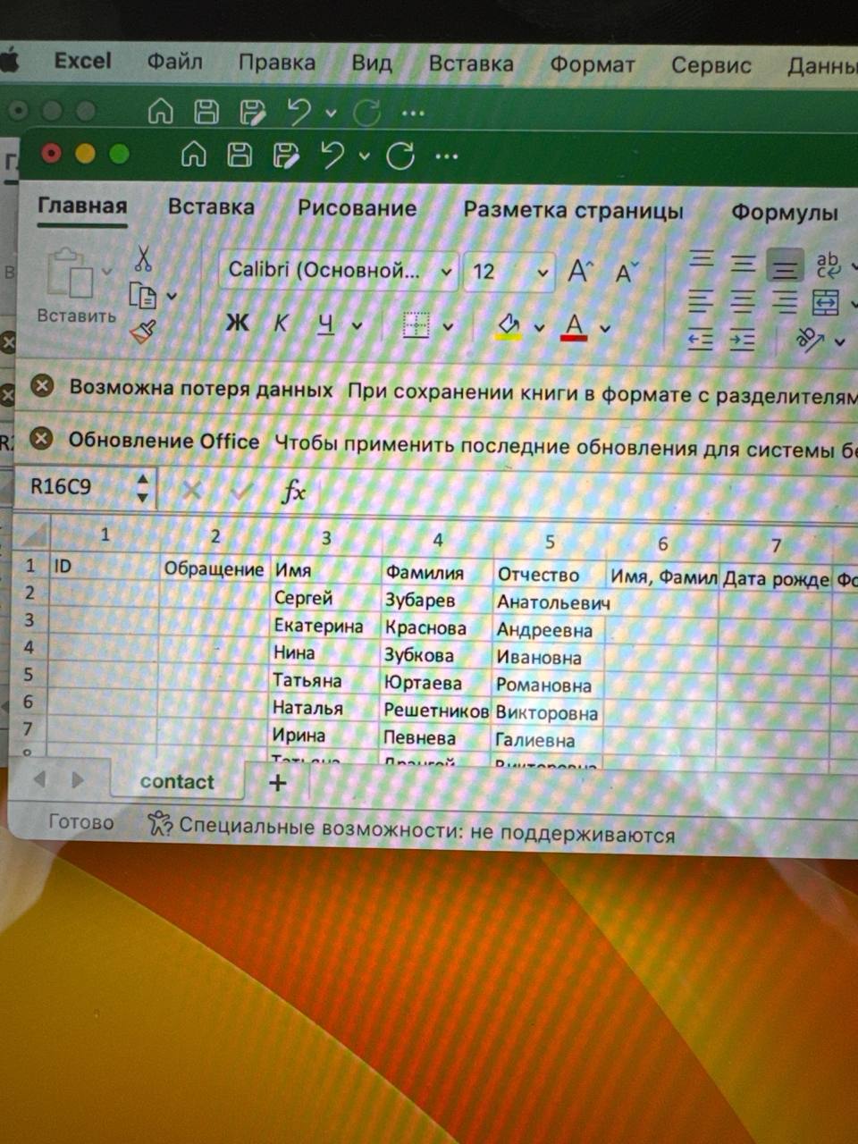Click the Home icon in back Excel window

point(160,112)
